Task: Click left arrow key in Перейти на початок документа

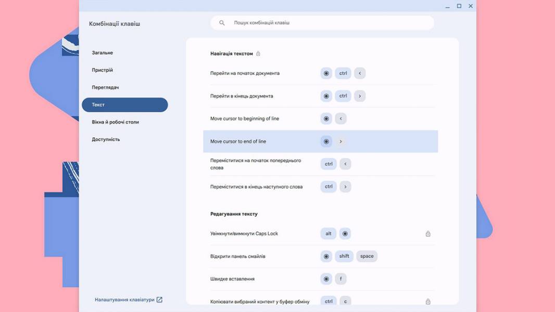Action: coord(360,73)
